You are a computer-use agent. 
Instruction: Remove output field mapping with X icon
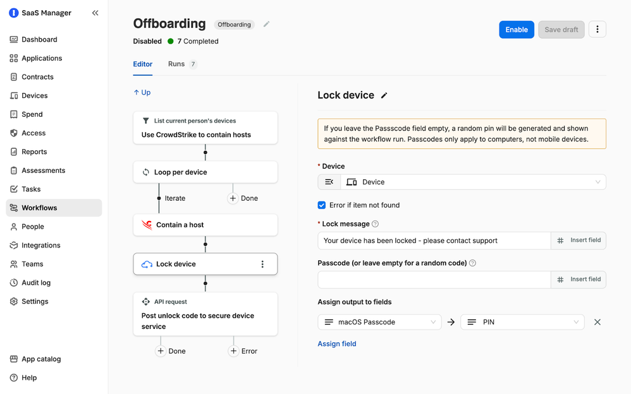click(x=597, y=322)
